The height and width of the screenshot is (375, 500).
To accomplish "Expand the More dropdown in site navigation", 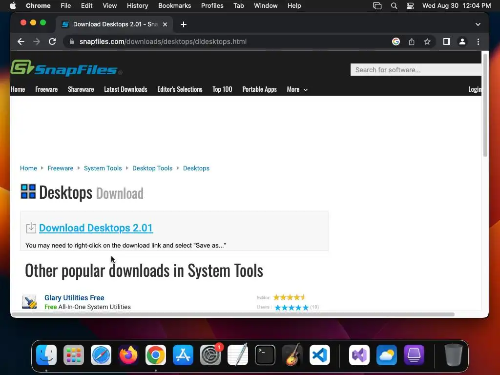I will click(x=297, y=90).
